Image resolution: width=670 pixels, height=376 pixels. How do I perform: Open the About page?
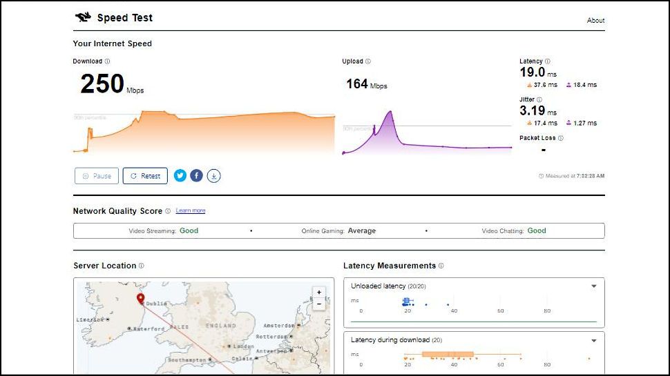tap(595, 21)
